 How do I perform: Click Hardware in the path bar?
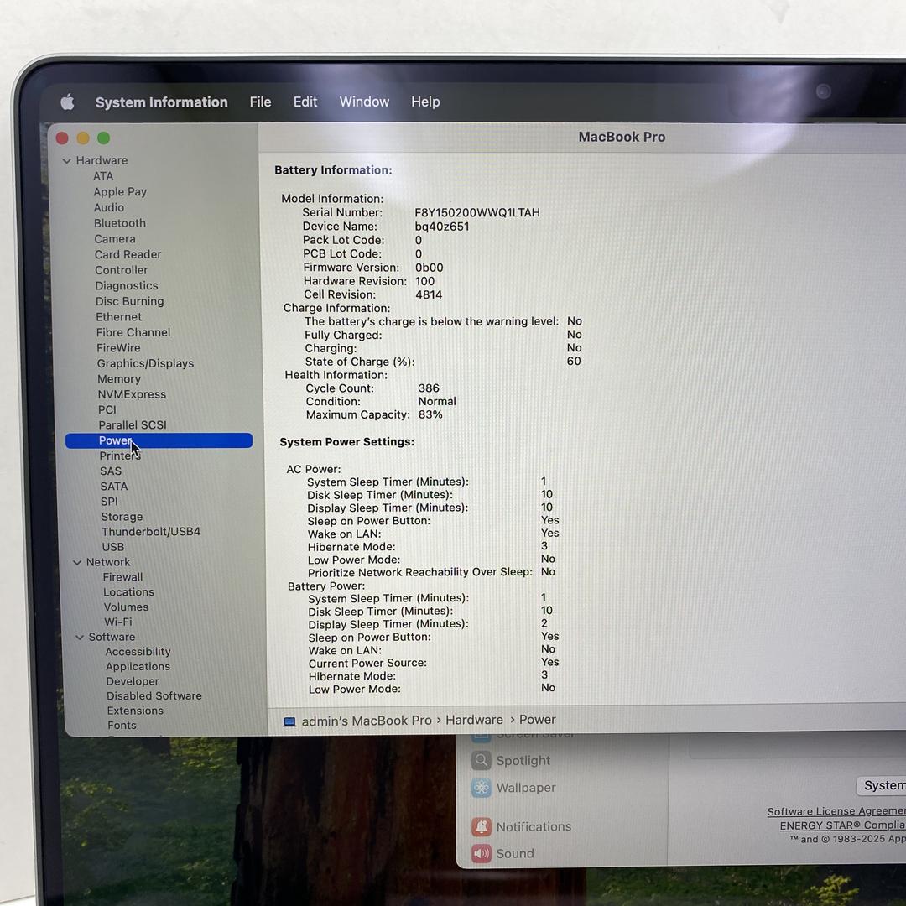474,720
